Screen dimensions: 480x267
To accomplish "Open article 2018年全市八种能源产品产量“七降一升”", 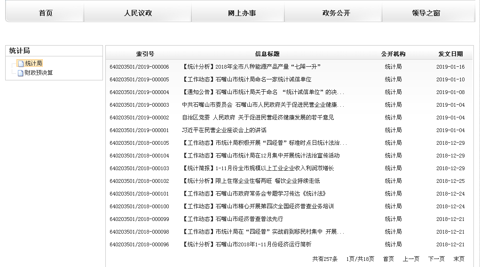I will click(251, 67).
